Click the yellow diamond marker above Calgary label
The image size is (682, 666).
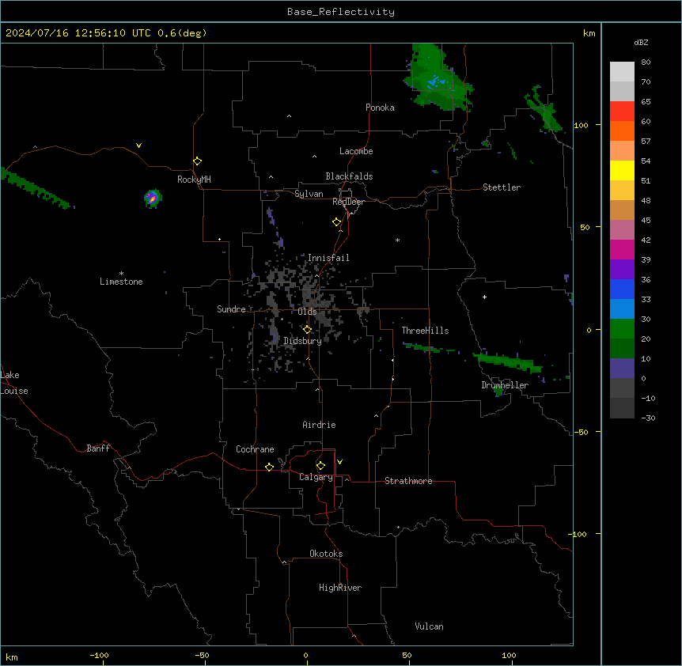320,466
